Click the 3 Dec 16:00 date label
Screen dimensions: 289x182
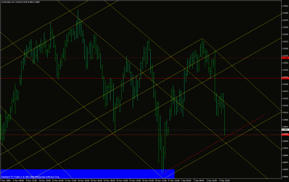click(x=212, y=181)
